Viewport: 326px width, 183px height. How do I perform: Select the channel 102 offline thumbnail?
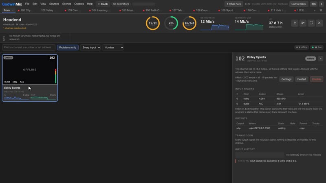(x=30, y=70)
